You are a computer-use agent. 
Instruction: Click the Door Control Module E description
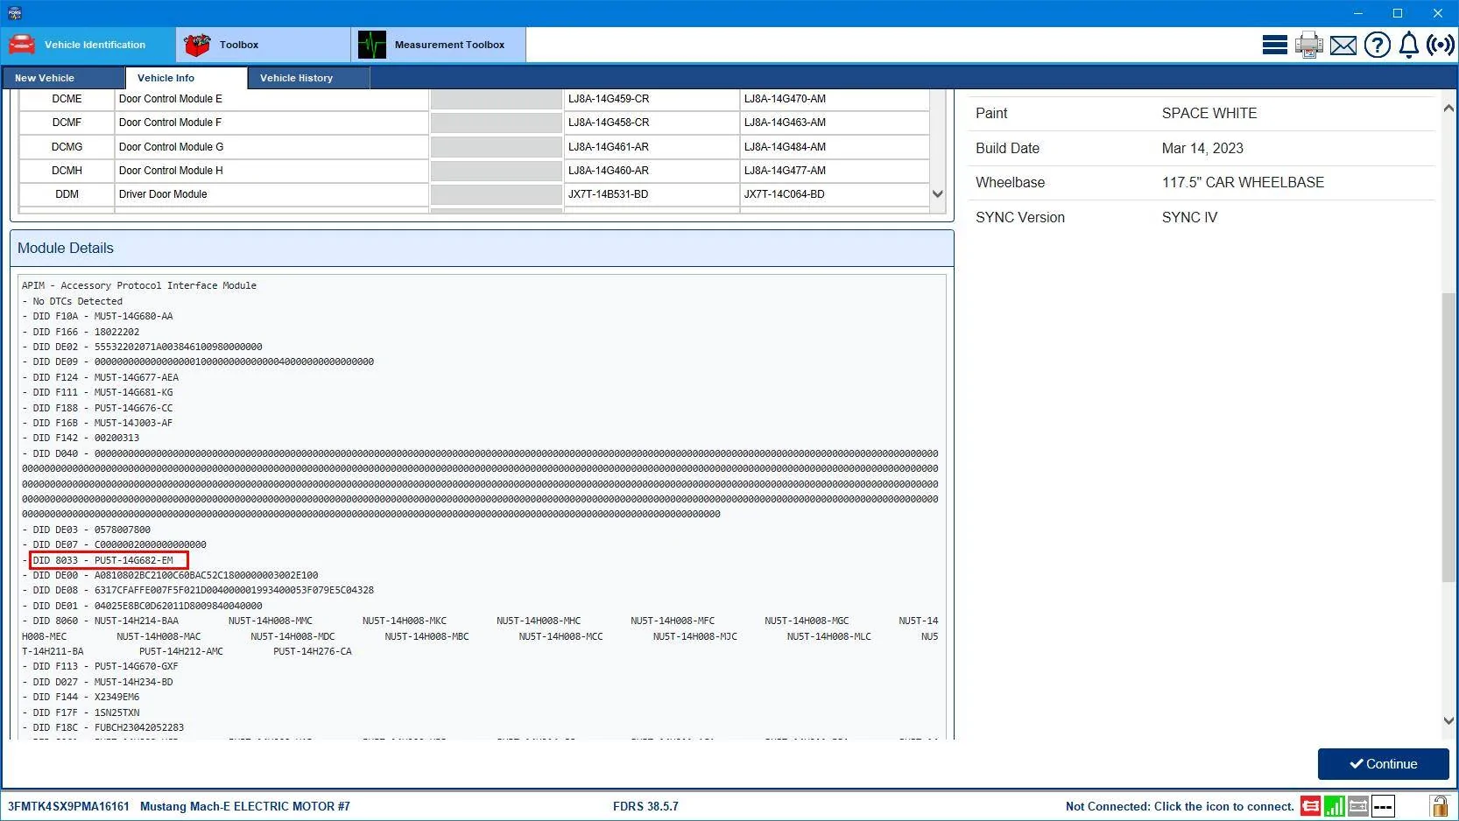[171, 99]
